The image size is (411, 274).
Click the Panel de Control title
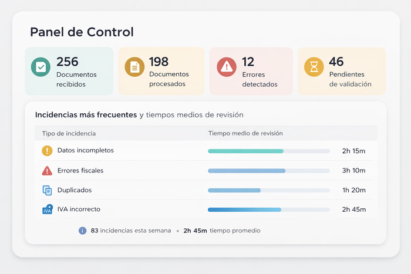click(x=82, y=32)
